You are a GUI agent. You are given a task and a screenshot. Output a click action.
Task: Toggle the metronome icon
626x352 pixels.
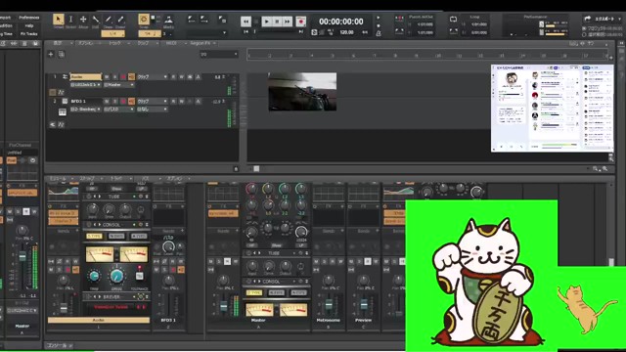point(379,33)
